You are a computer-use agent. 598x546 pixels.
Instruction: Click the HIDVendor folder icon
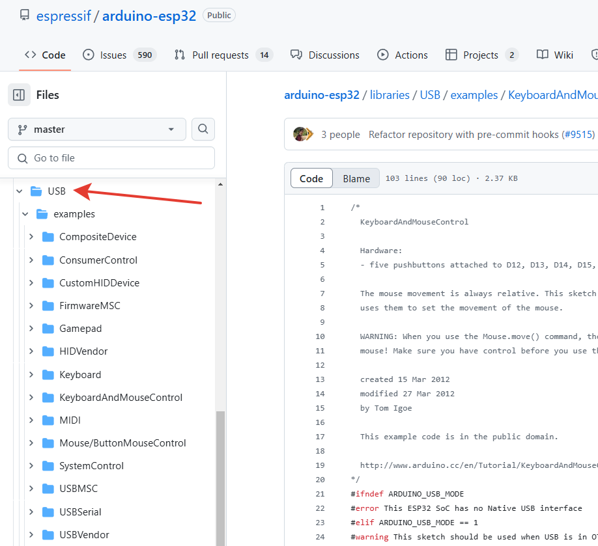(x=48, y=351)
